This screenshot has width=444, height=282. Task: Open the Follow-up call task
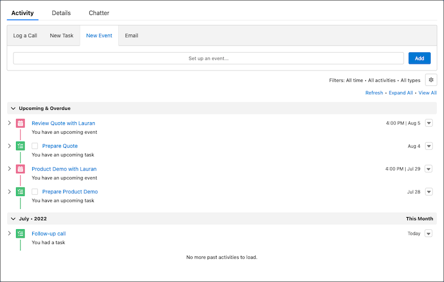point(49,234)
